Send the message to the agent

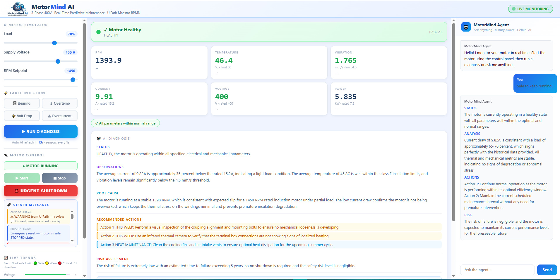tap(547, 270)
